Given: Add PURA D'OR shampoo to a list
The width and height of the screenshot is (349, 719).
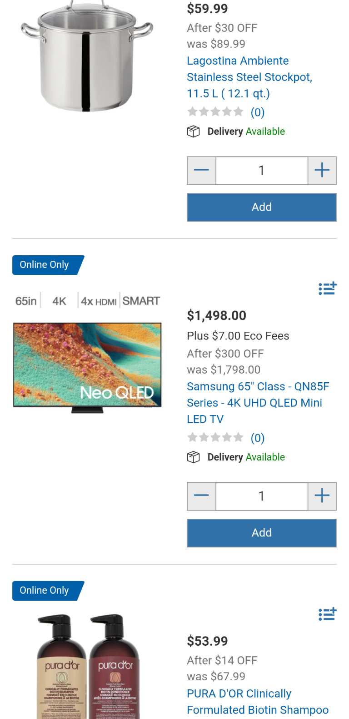Looking at the screenshot, I should pyautogui.click(x=327, y=614).
